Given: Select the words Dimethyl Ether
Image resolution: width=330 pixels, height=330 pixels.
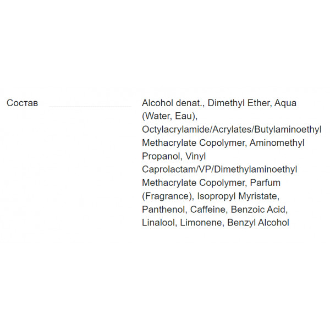Looking at the screenshot, I should tap(239, 103).
